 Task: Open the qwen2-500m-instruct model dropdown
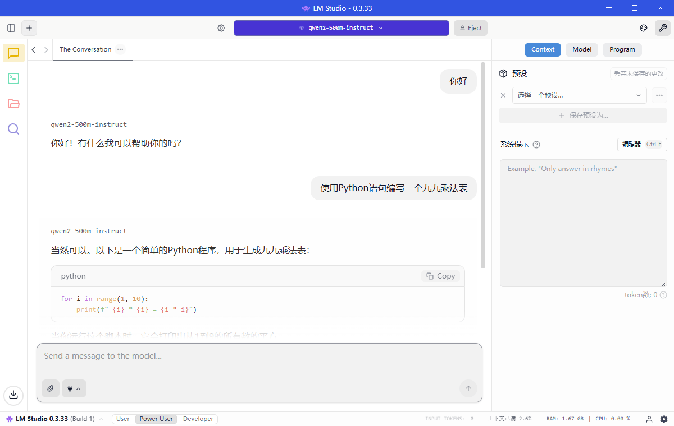click(x=341, y=27)
